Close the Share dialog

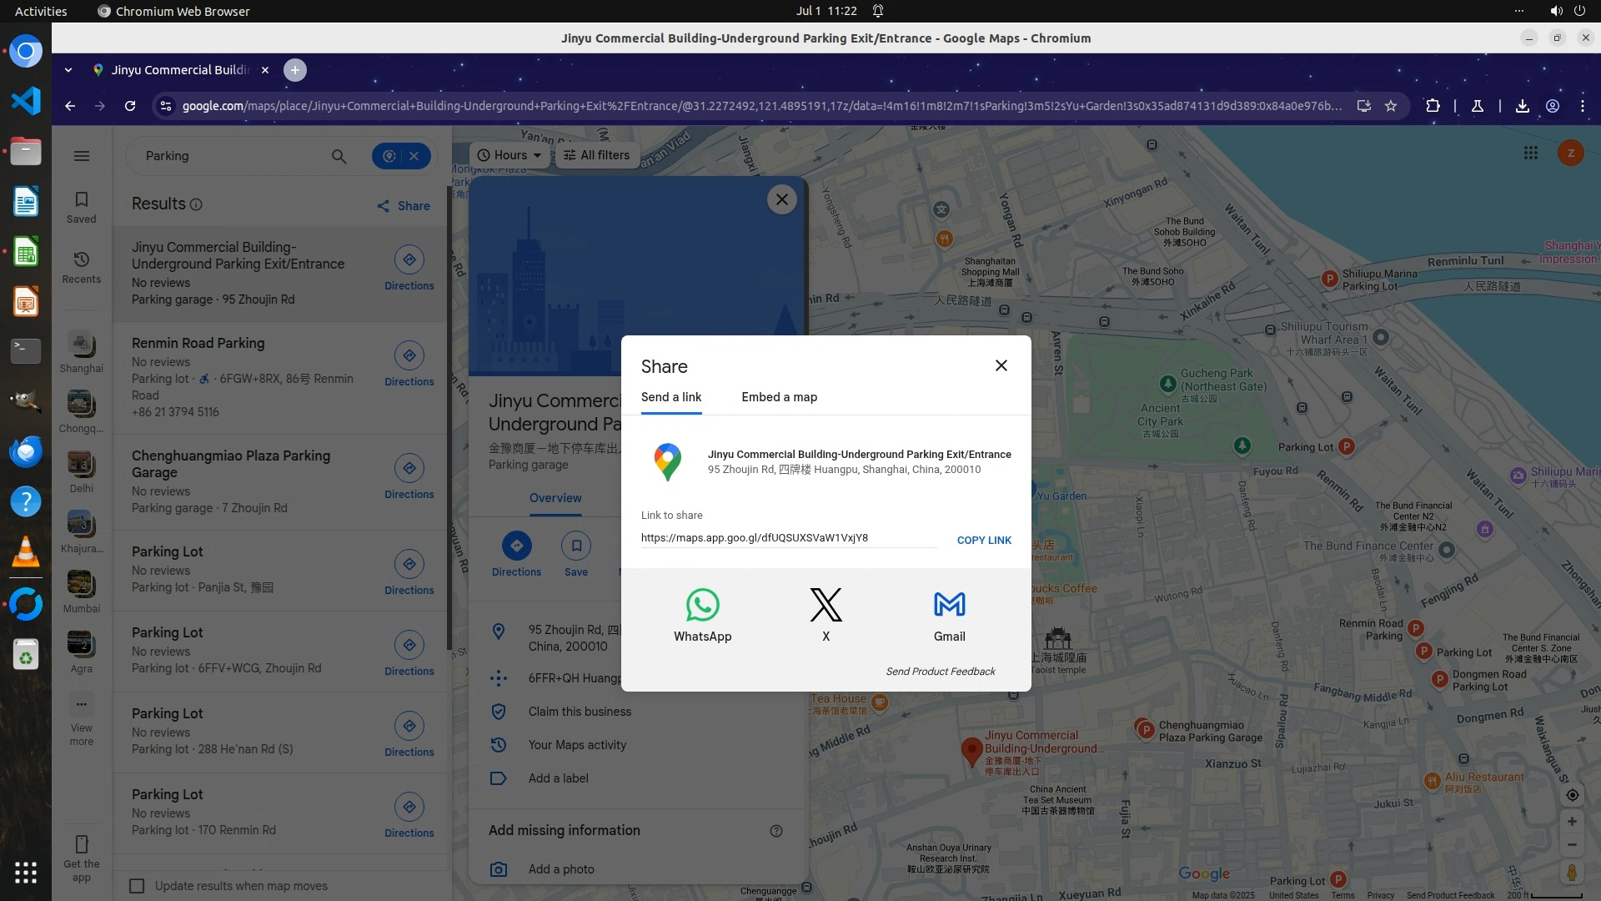point(1001,365)
